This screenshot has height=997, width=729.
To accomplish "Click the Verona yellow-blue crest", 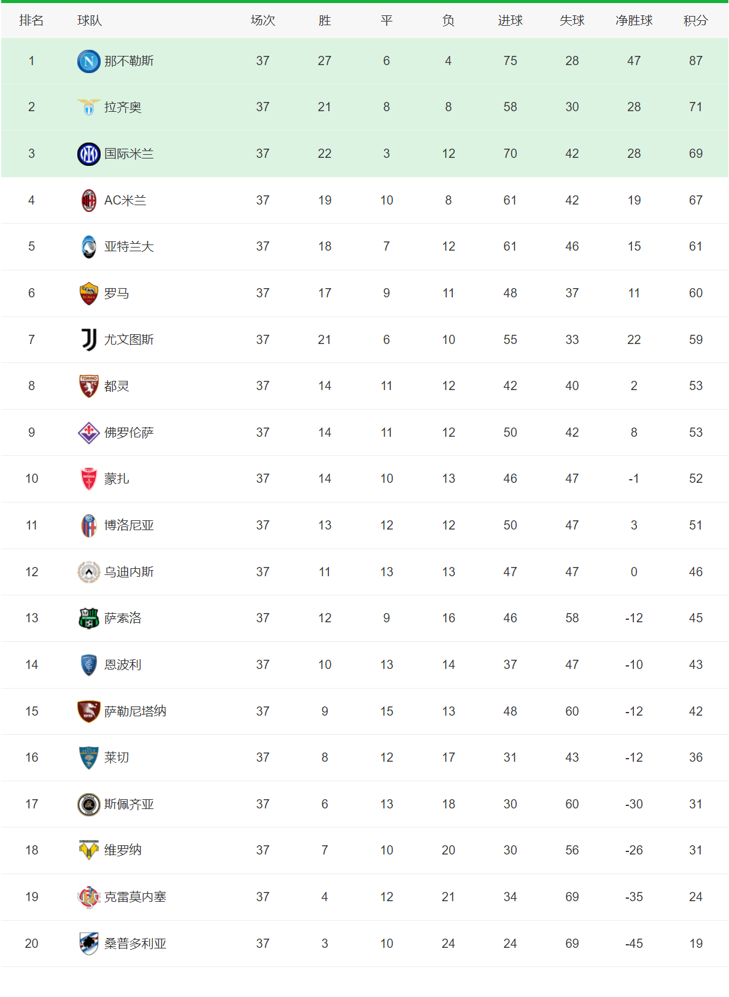I will (88, 850).
